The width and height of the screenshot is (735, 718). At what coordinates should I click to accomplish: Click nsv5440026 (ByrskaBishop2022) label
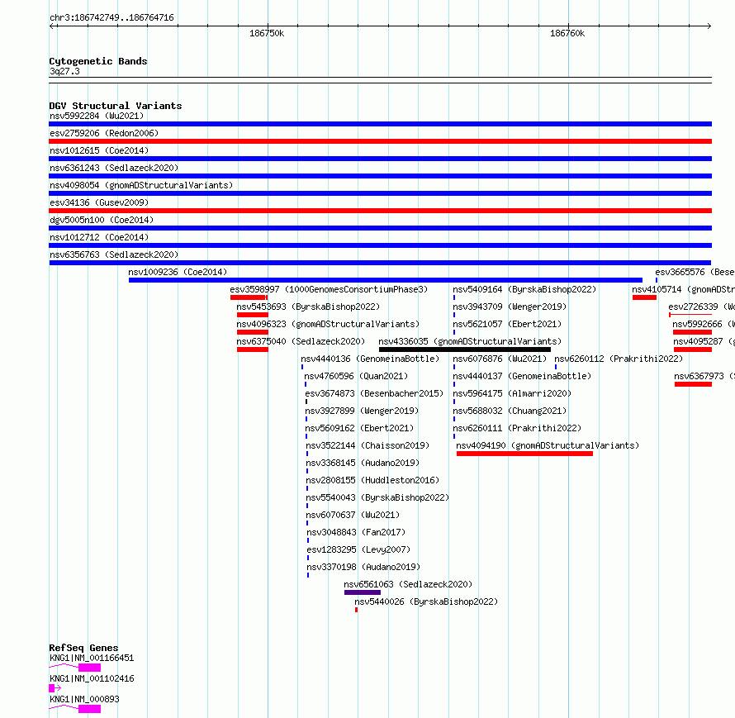pos(426,602)
